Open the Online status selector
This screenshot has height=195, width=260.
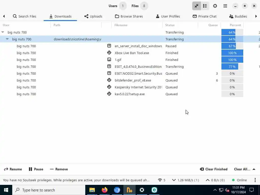click(x=239, y=180)
